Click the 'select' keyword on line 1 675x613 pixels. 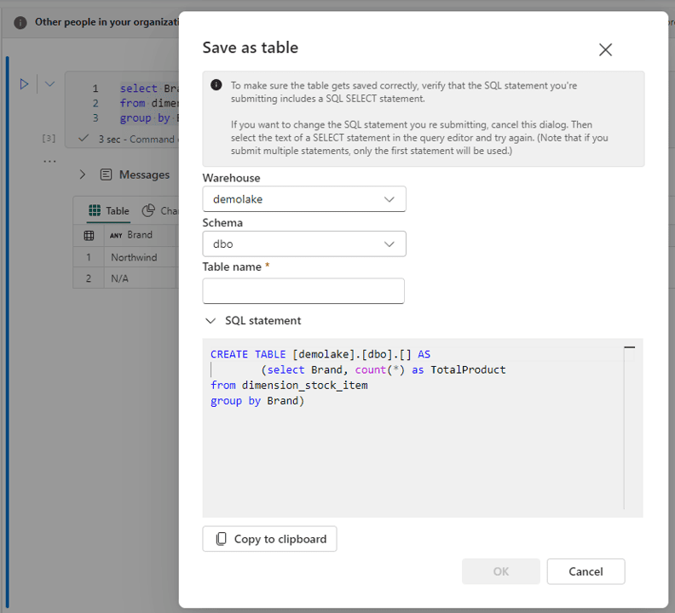(139, 89)
